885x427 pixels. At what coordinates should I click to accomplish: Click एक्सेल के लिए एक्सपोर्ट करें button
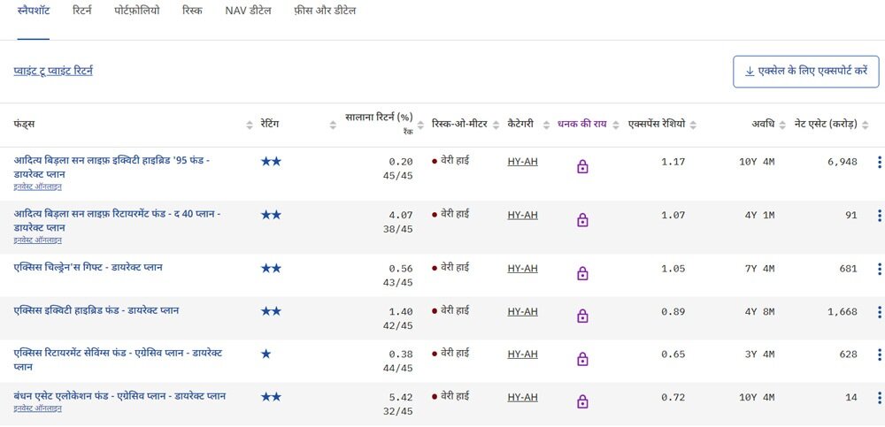805,72
